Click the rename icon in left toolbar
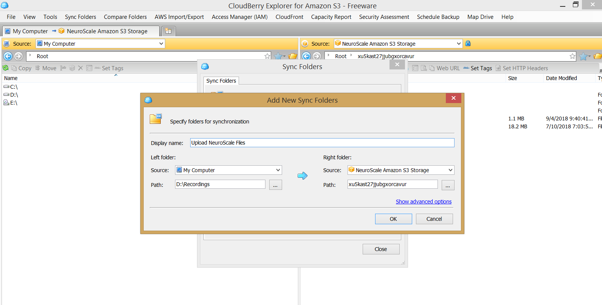The height and width of the screenshot is (305, 602). (x=63, y=68)
